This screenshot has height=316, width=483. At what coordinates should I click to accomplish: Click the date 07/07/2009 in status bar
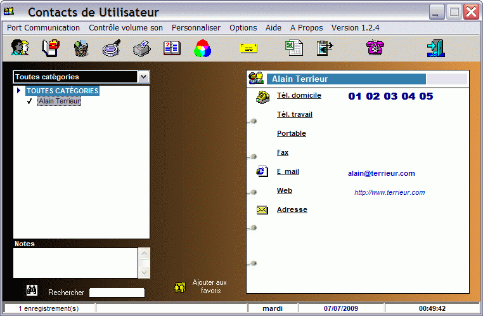coord(340,308)
